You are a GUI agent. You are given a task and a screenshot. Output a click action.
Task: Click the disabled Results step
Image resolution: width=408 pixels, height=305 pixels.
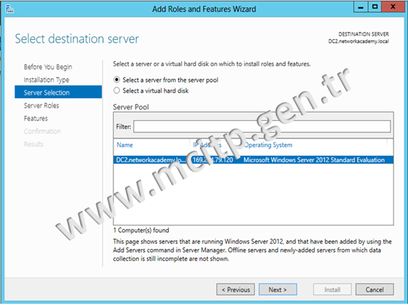coord(33,144)
